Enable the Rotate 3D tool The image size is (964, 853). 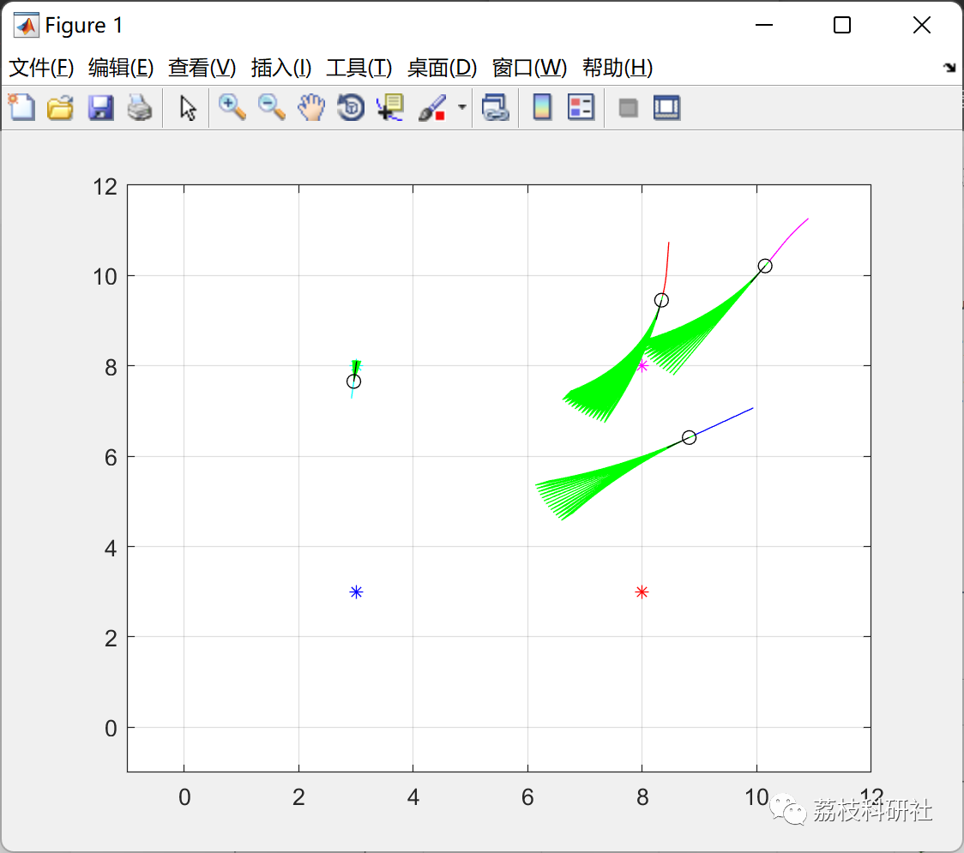pyautogui.click(x=351, y=107)
